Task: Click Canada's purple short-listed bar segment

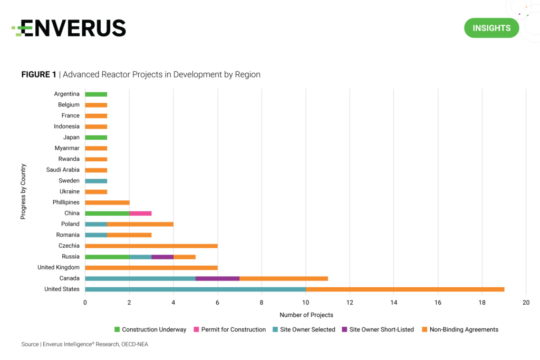Action: point(217,278)
